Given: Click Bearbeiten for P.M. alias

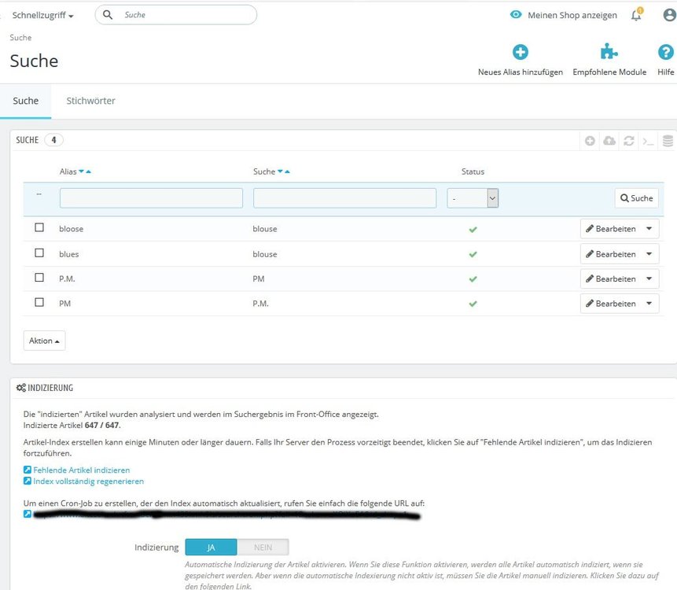Looking at the screenshot, I should (610, 278).
